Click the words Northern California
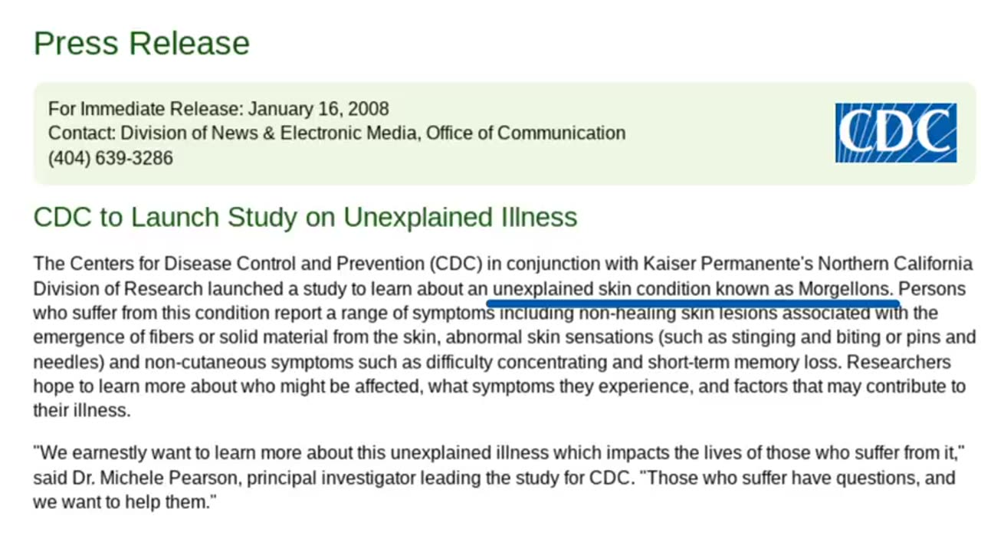The image size is (981, 552). 895,264
